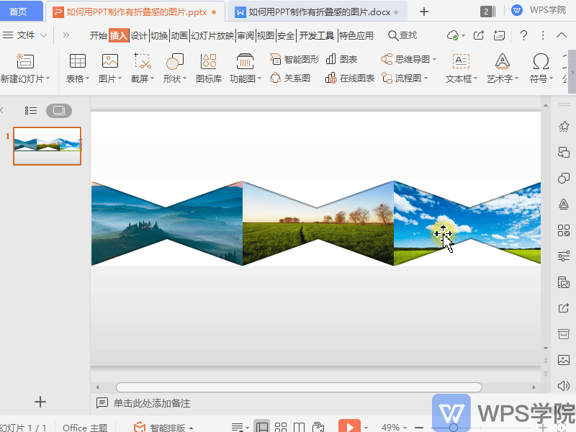The height and width of the screenshot is (432, 576).
Task: Click the zoom out minus button
Action: pyautogui.click(x=419, y=428)
